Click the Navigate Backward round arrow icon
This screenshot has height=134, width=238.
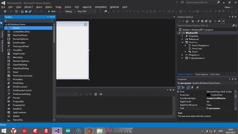5,12
